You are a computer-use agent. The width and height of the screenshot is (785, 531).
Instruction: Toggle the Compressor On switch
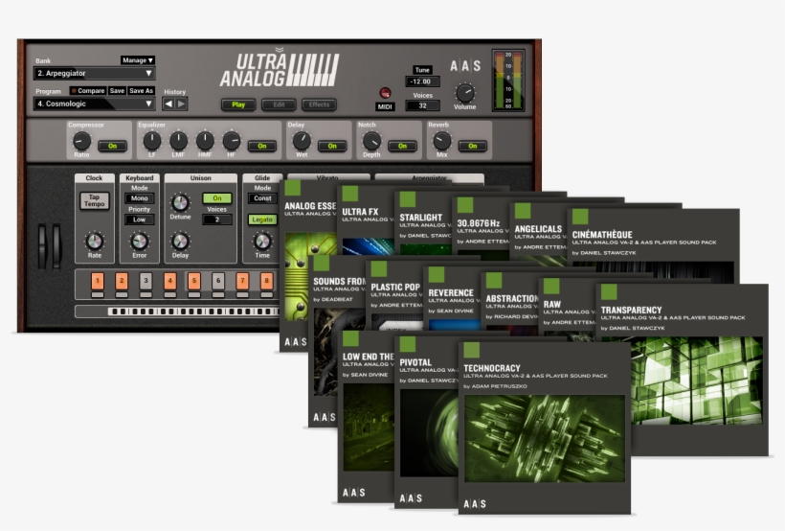pos(112,146)
